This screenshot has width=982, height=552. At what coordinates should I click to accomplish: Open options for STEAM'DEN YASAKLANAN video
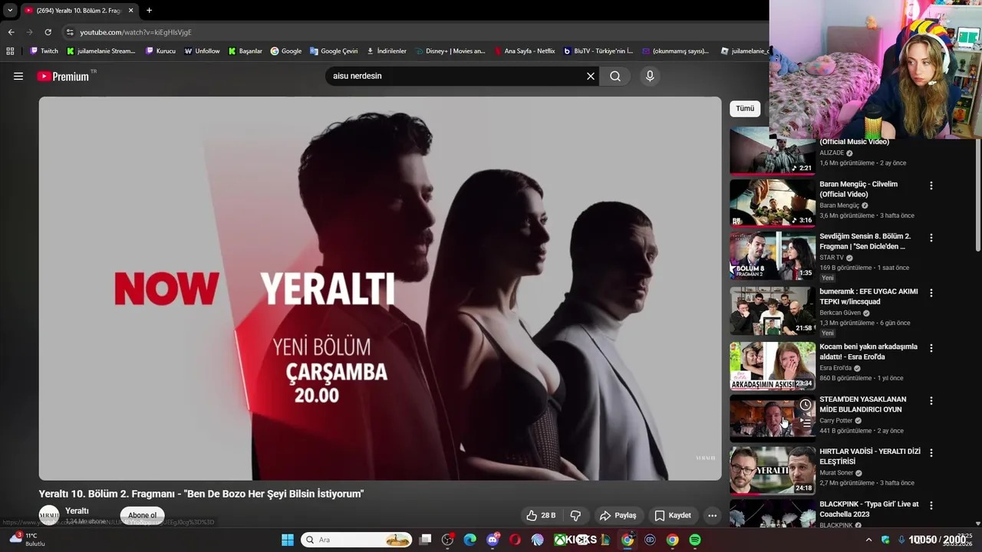931,401
